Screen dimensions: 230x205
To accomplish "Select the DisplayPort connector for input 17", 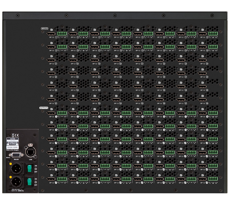I will [51, 60].
